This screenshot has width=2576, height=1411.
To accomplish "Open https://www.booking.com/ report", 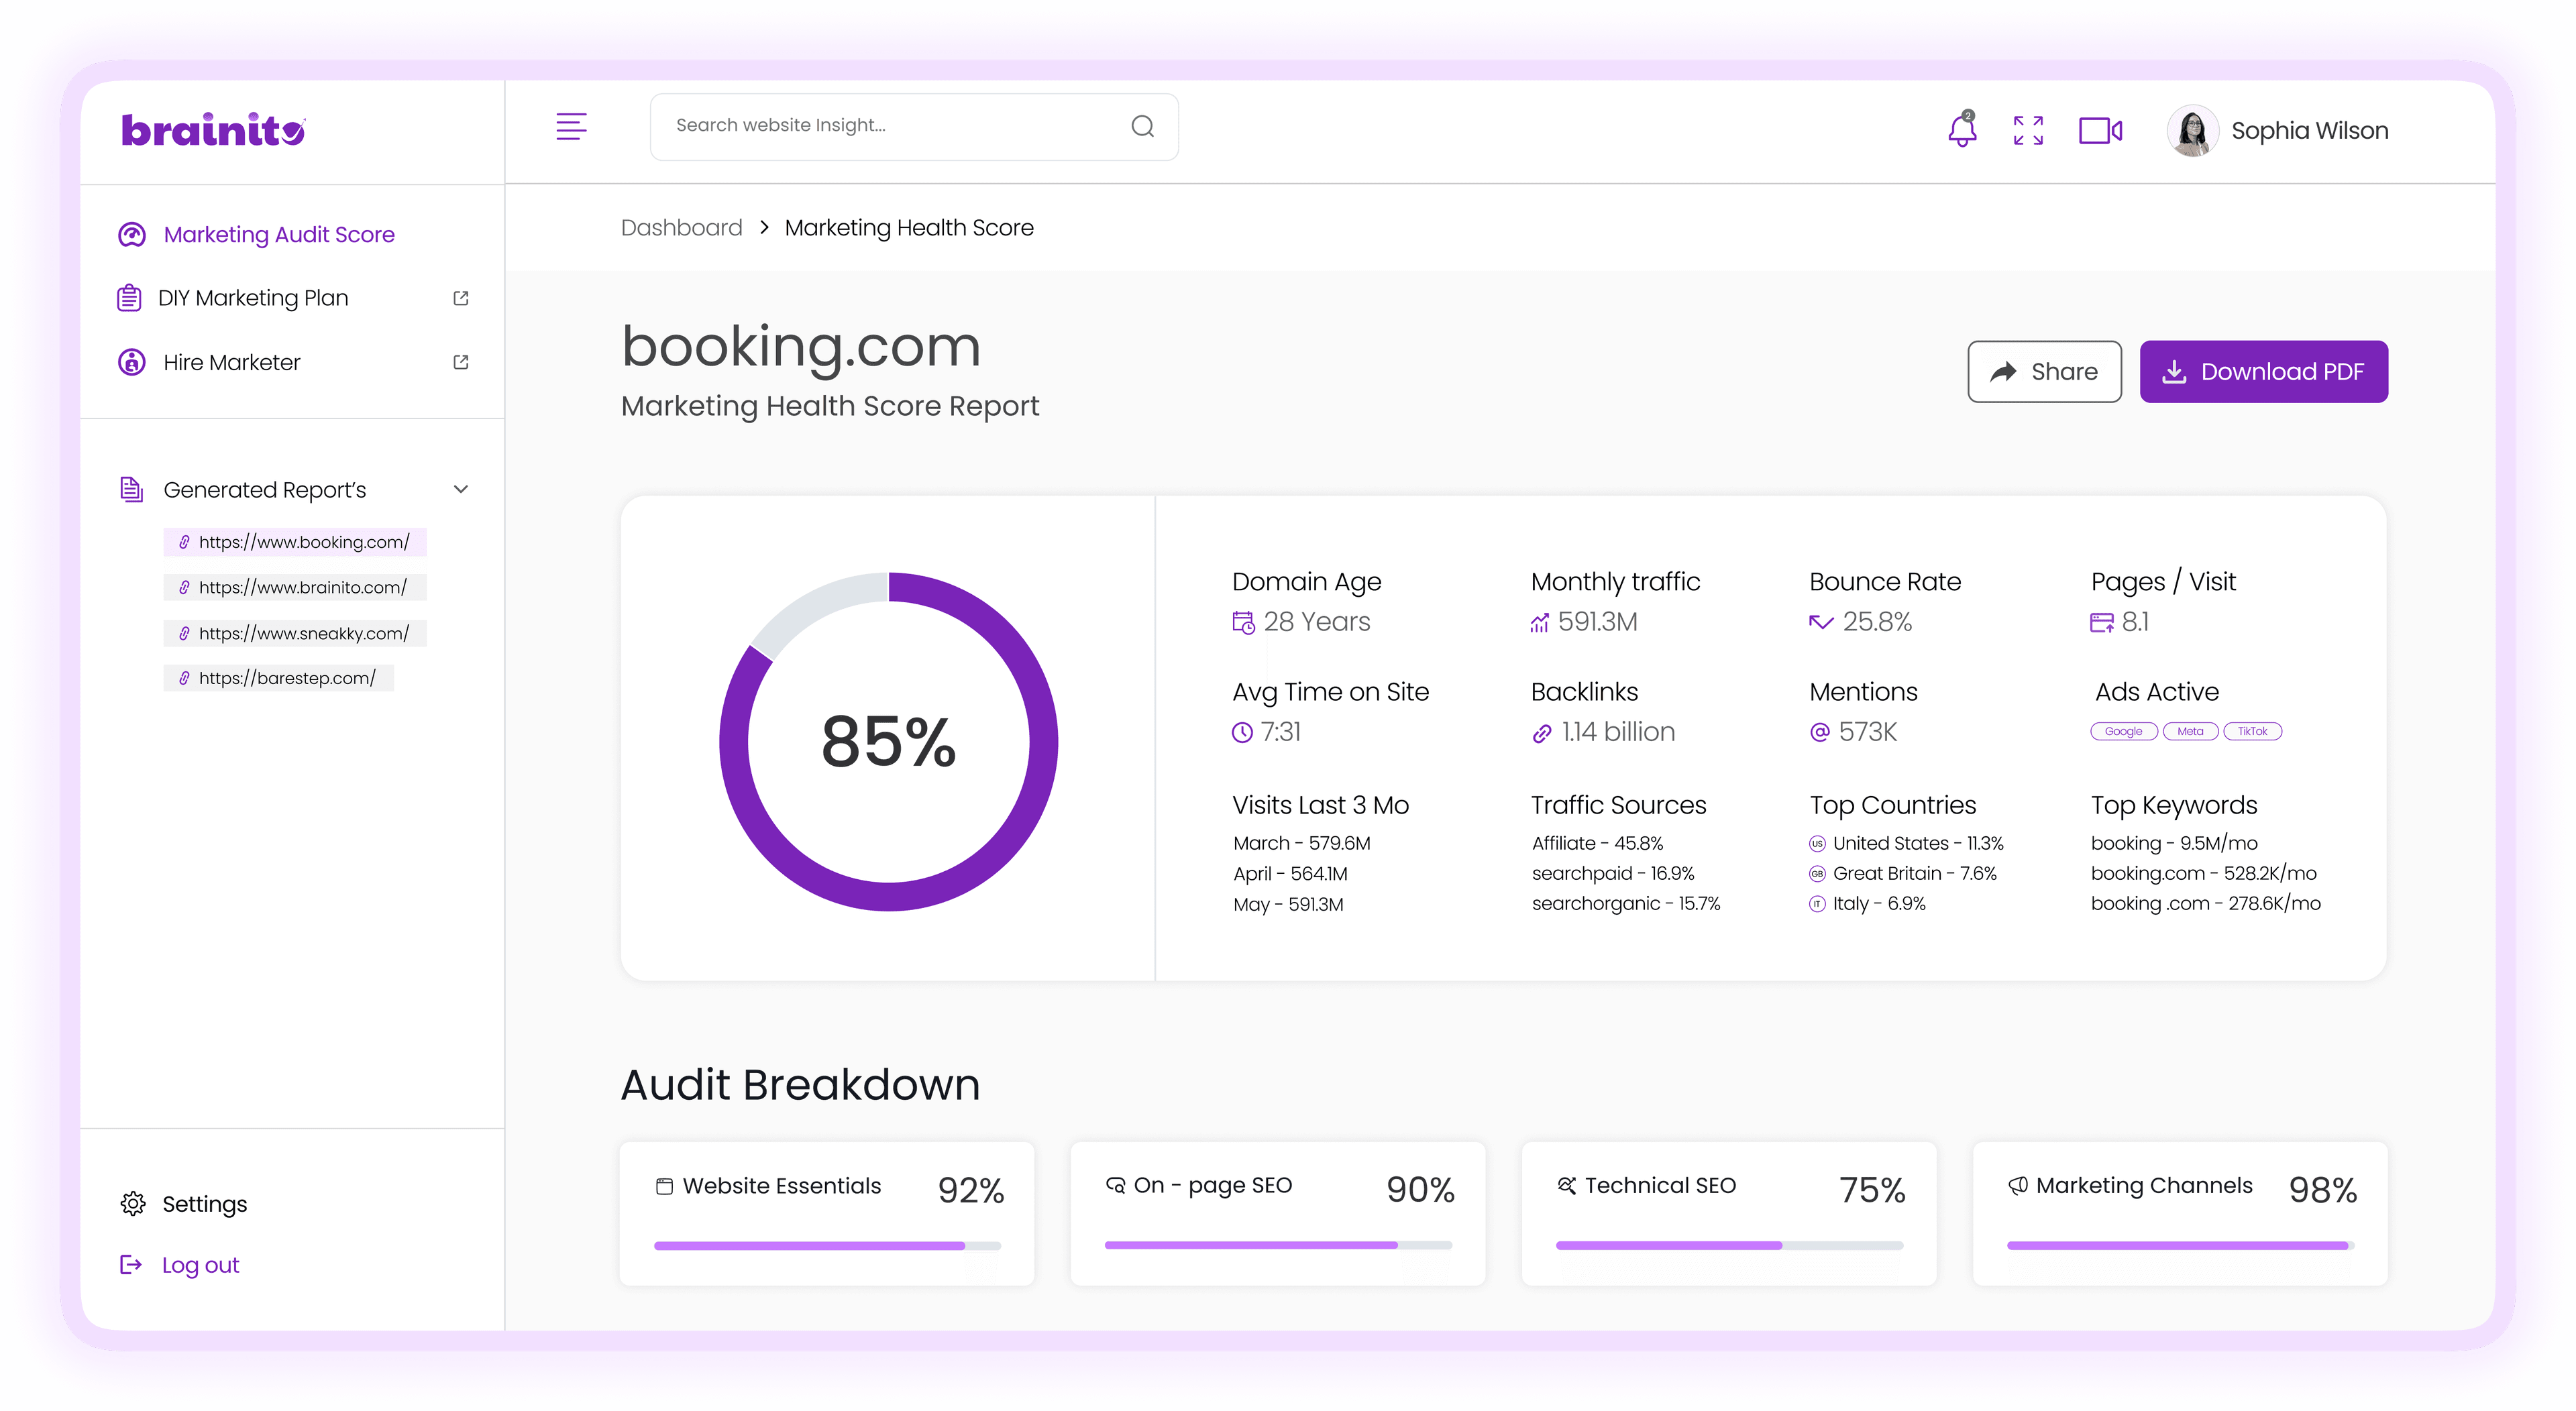I will pyautogui.click(x=295, y=542).
